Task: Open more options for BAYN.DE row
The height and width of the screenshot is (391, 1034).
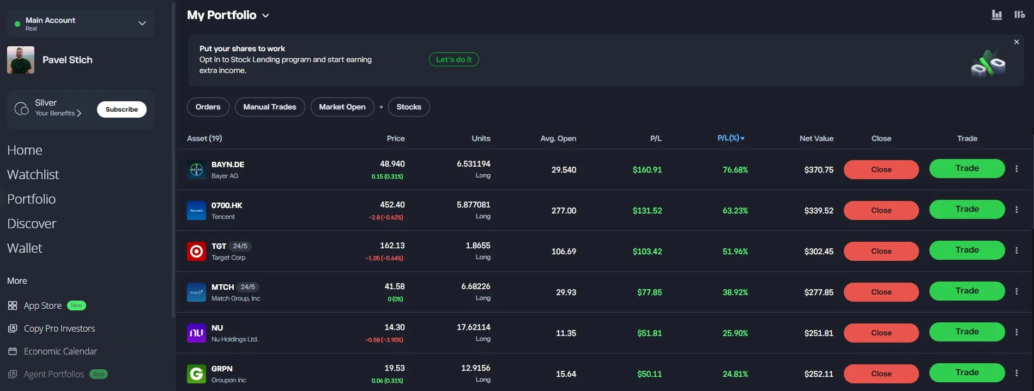Action: (x=1017, y=169)
